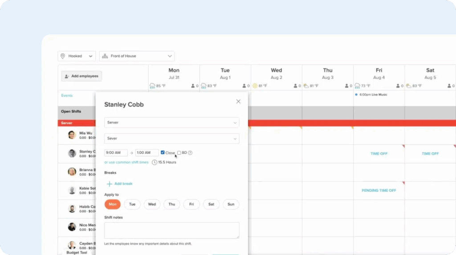Click Thursday's staff count person icon

346,86
